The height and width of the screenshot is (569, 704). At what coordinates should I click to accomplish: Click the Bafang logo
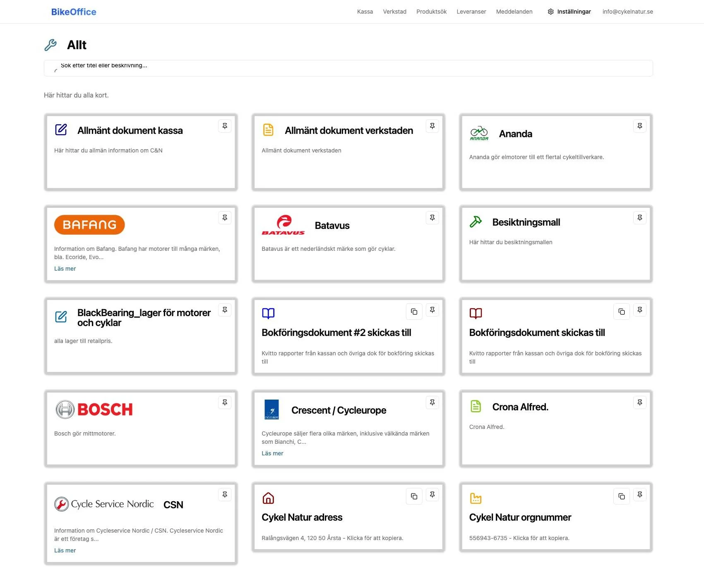pyautogui.click(x=89, y=225)
